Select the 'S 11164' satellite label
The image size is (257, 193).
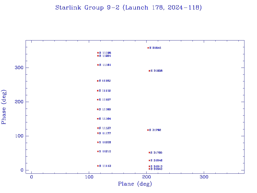tap(105, 119)
